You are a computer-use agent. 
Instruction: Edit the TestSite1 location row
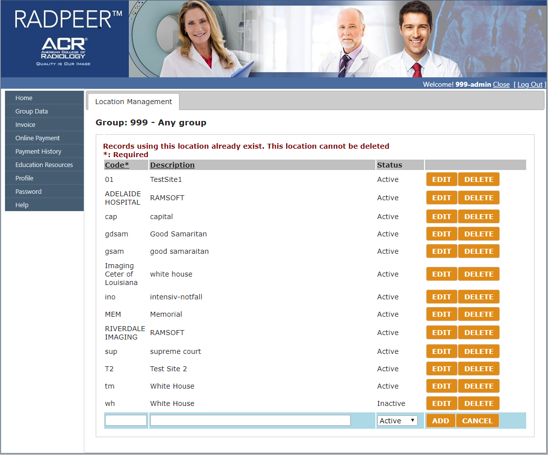[441, 179]
